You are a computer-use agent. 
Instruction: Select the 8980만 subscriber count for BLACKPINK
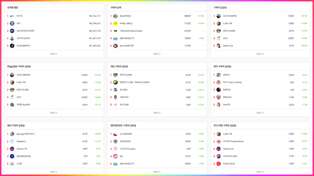pyautogui.click(x=188, y=16)
